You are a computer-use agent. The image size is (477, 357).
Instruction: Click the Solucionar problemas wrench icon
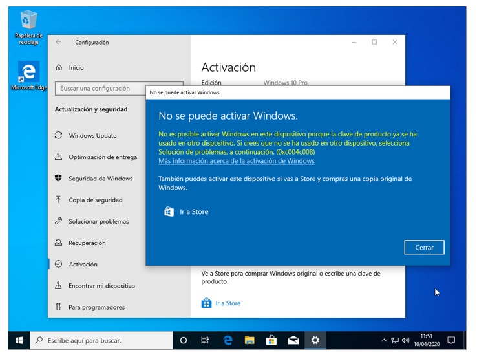pos(58,221)
